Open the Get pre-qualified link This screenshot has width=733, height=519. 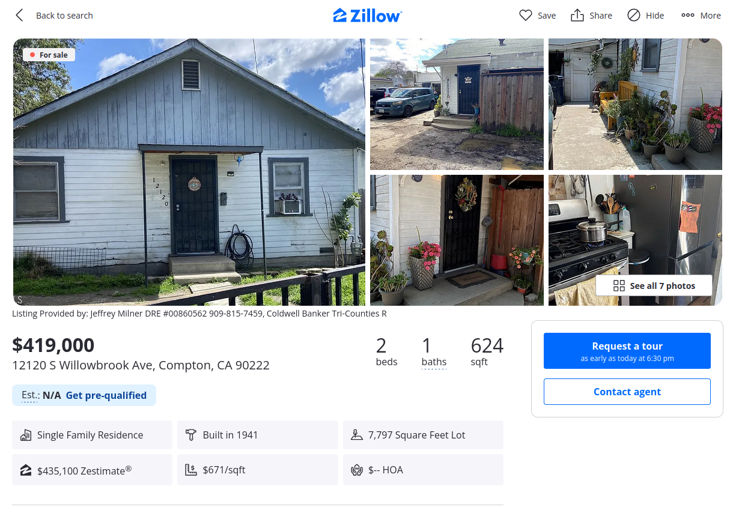pos(106,395)
